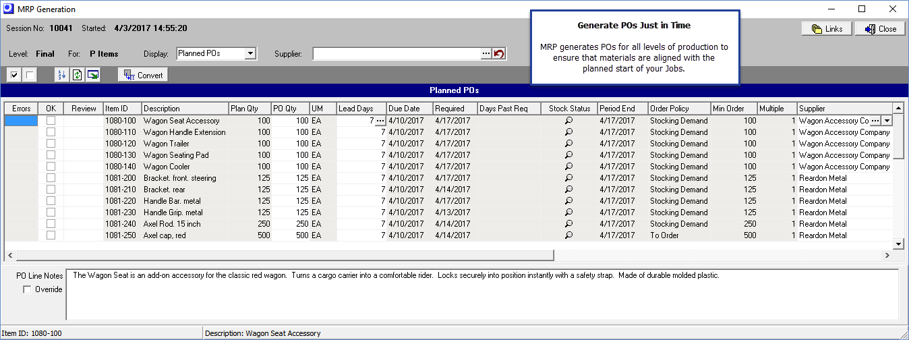
Task: Click the Links button
Action: click(827, 28)
